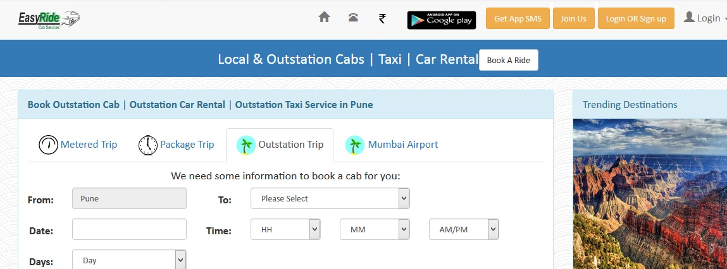The width and height of the screenshot is (727, 269).
Task: Click the EasyRide Cab Services logo
Action: (49, 20)
